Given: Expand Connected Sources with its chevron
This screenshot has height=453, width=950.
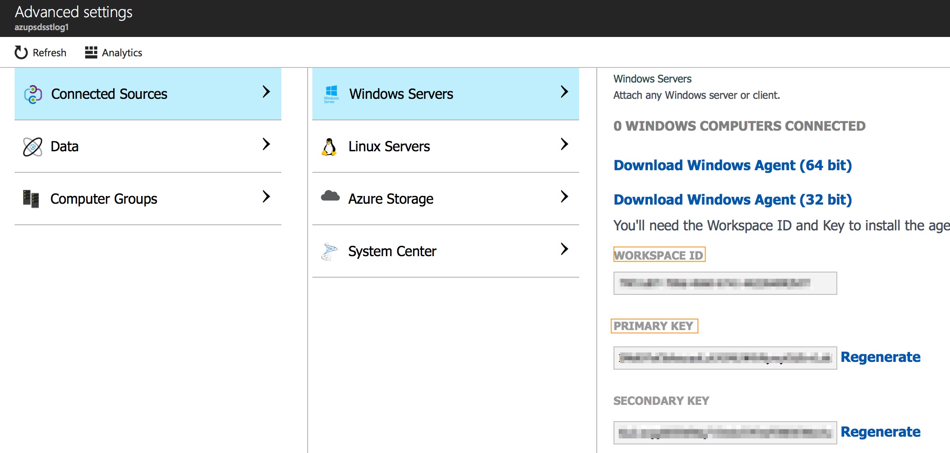Looking at the screenshot, I should (266, 92).
